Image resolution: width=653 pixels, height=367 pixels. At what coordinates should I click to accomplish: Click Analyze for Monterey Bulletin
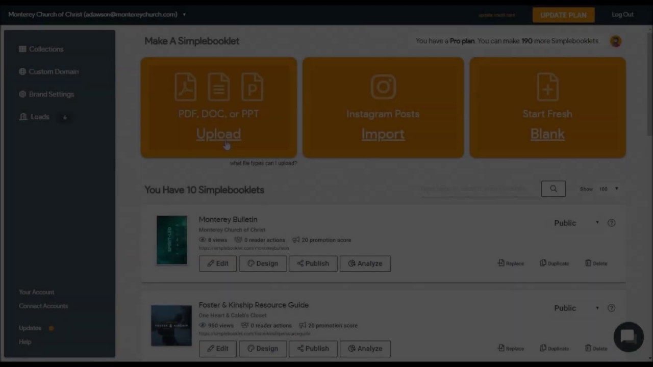365,264
